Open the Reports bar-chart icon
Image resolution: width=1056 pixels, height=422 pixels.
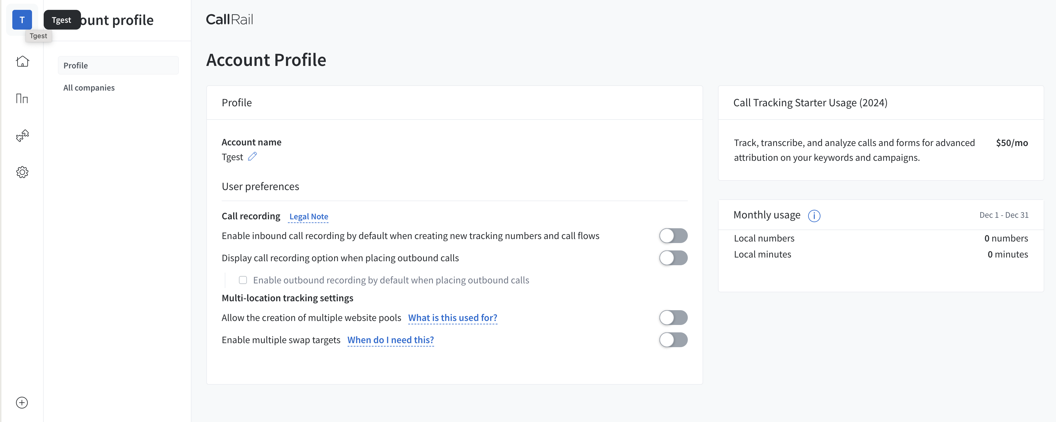click(x=22, y=99)
